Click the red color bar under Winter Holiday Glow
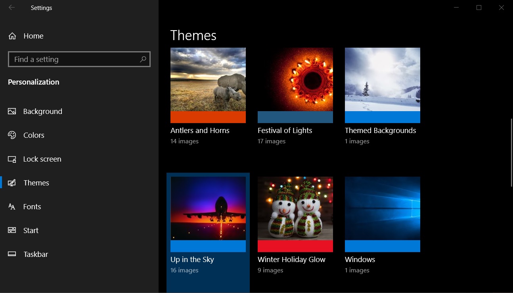This screenshot has height=293, width=513. pyautogui.click(x=295, y=246)
